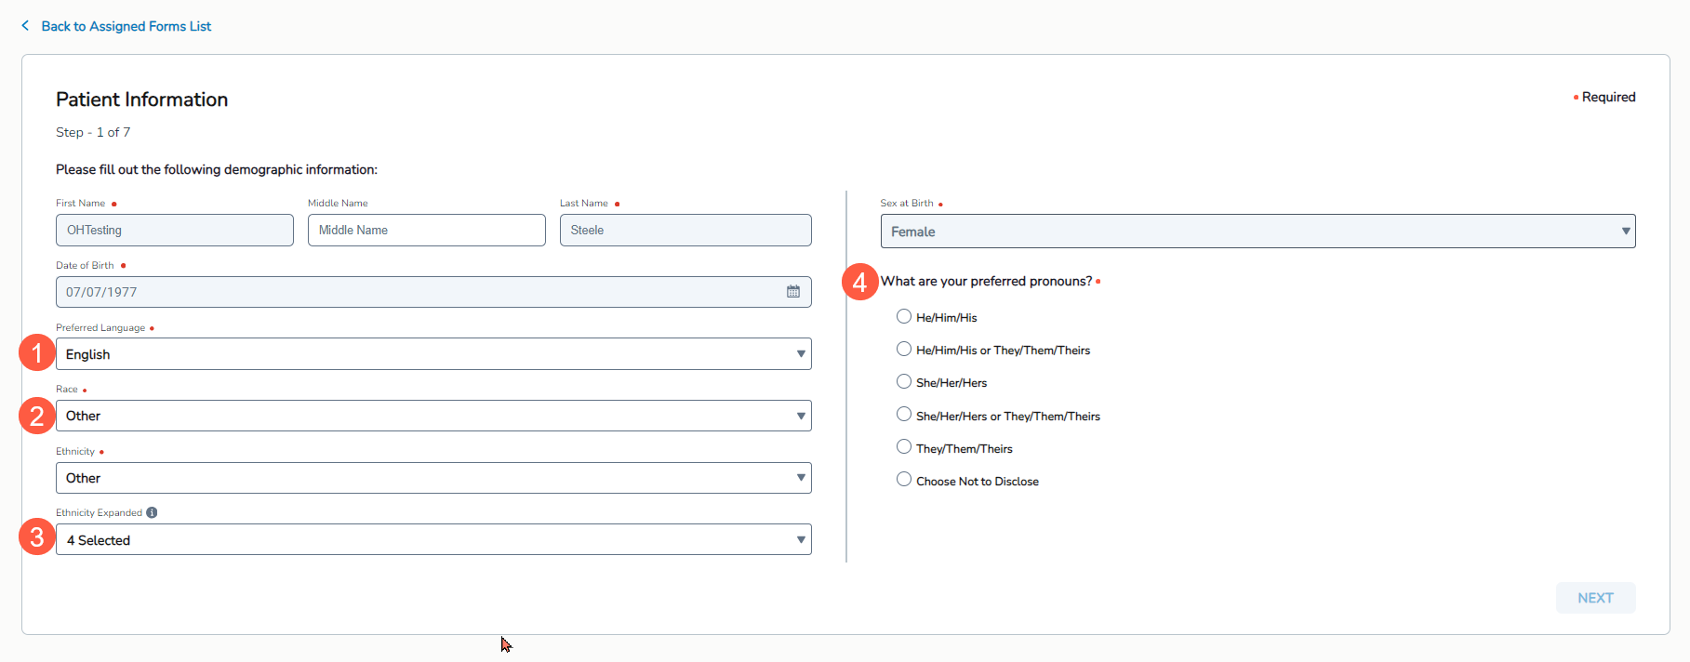Open the Date of Birth calendar picker
The image size is (1690, 662).
[792, 292]
